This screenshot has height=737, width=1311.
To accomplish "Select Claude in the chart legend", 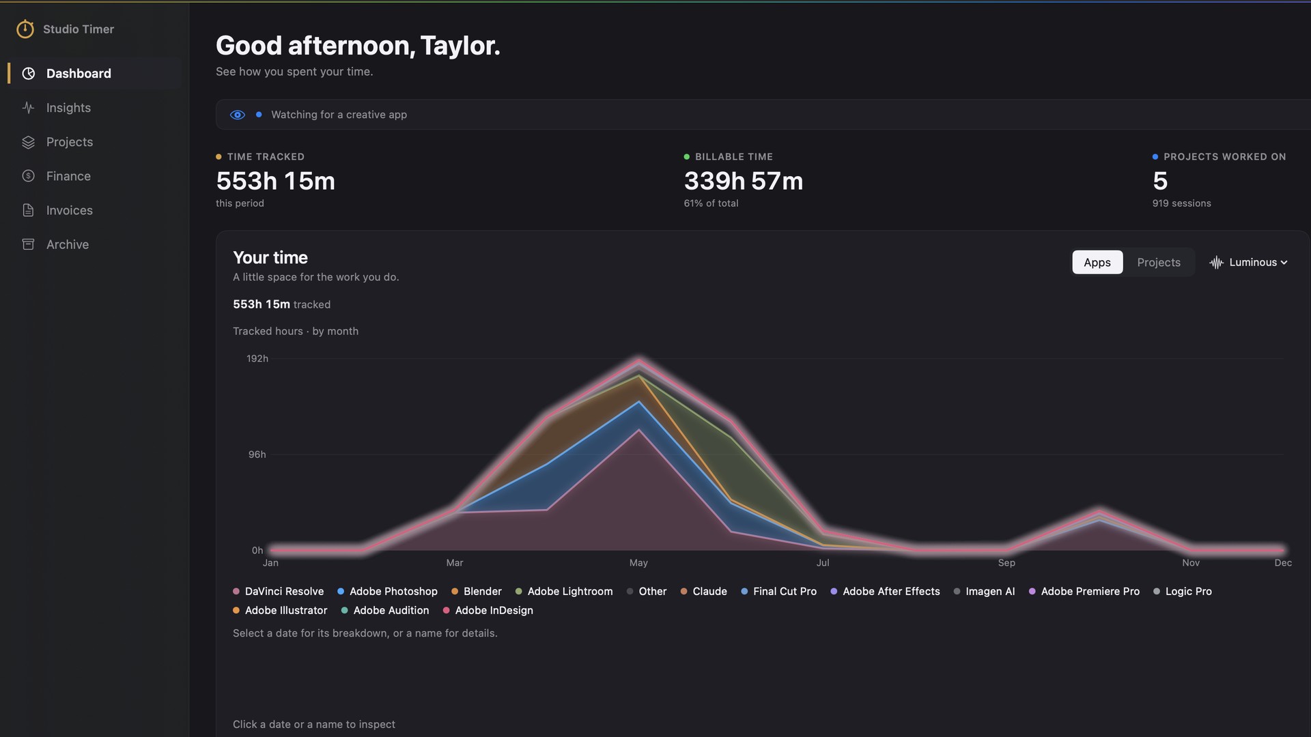I will coord(704,592).
